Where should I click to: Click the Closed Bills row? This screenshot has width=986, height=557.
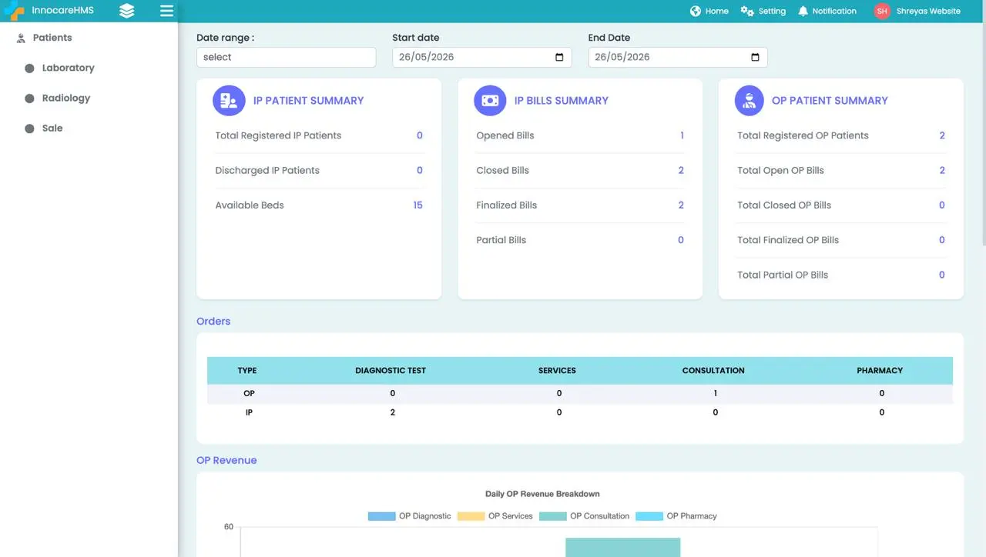(580, 170)
